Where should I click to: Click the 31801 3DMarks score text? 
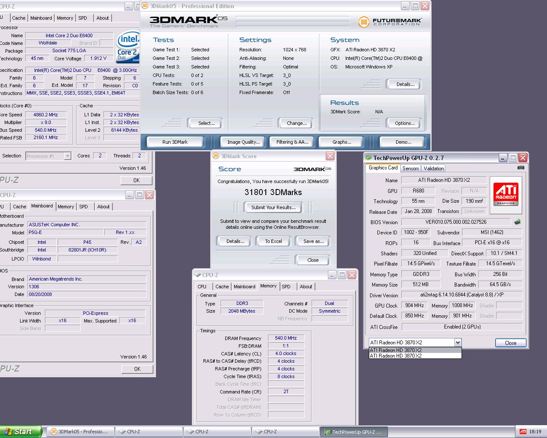(x=273, y=192)
